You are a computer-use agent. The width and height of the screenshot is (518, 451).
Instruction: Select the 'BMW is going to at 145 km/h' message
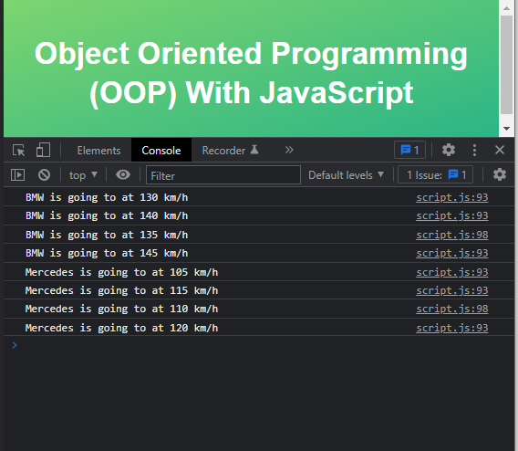pyautogui.click(x=107, y=253)
